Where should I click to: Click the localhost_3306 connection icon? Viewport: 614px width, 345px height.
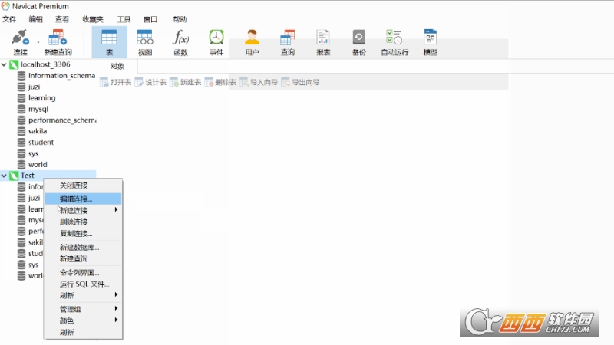pos(14,64)
